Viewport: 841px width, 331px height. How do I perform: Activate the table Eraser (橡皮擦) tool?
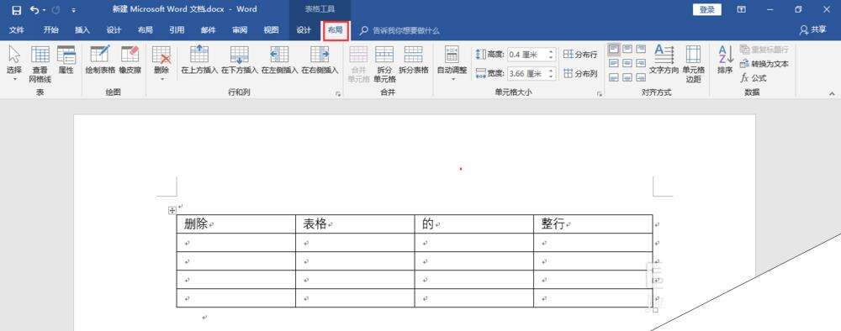coord(130,60)
